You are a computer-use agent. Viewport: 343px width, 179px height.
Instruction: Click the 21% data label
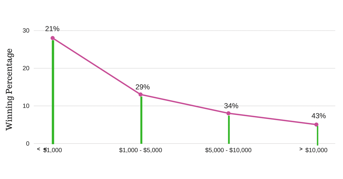point(52,29)
